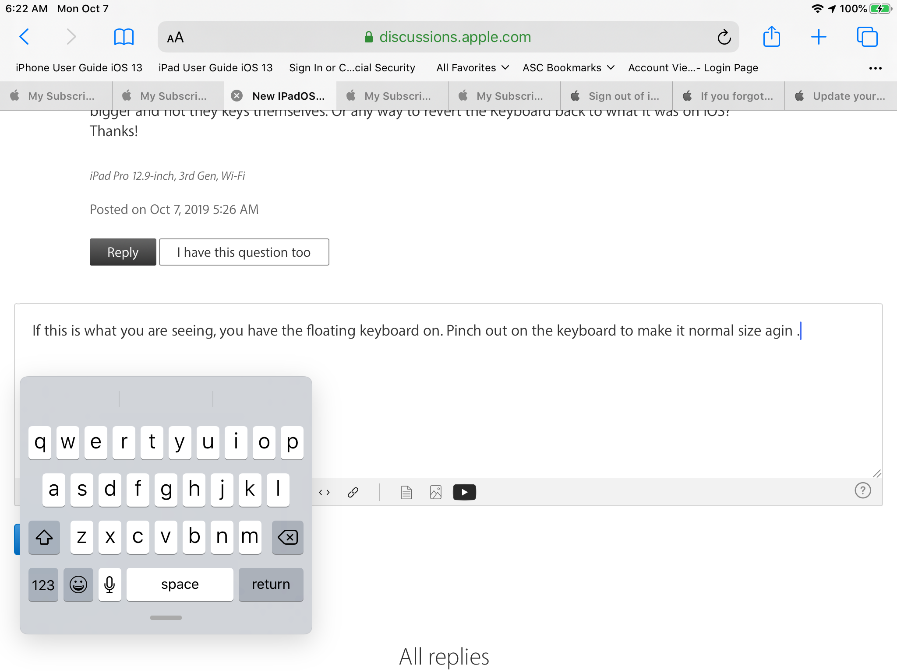This screenshot has height=672, width=897.
Task: Open editor help question mark
Action: (862, 490)
